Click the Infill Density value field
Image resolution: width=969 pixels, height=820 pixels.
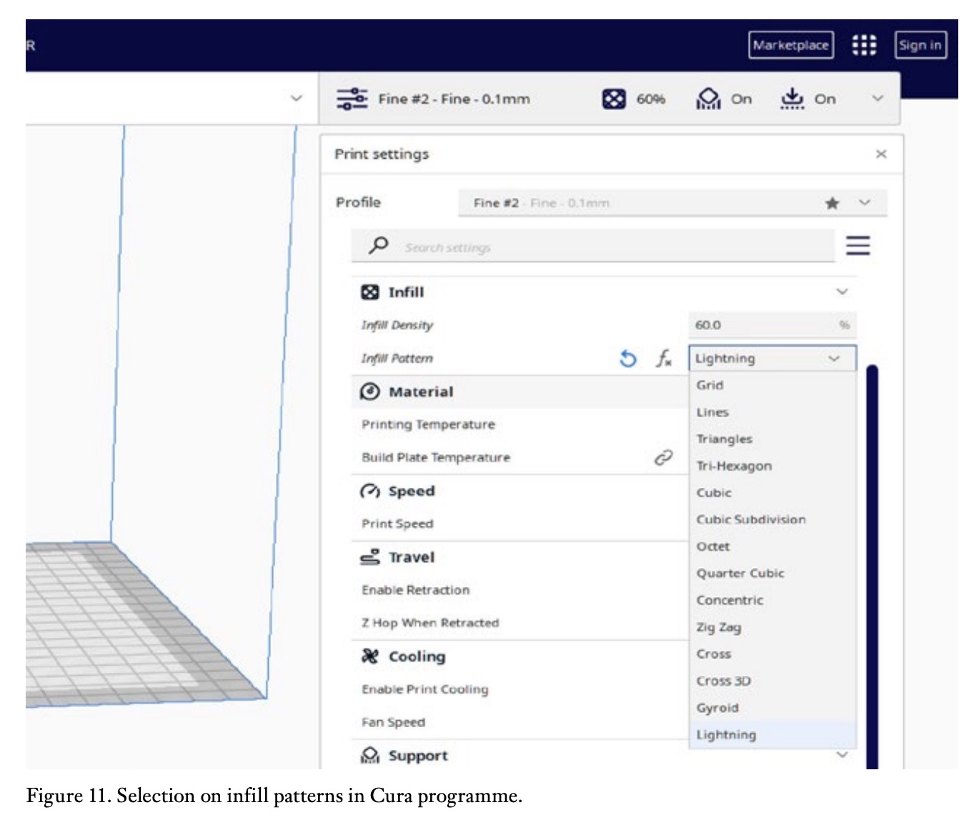763,325
